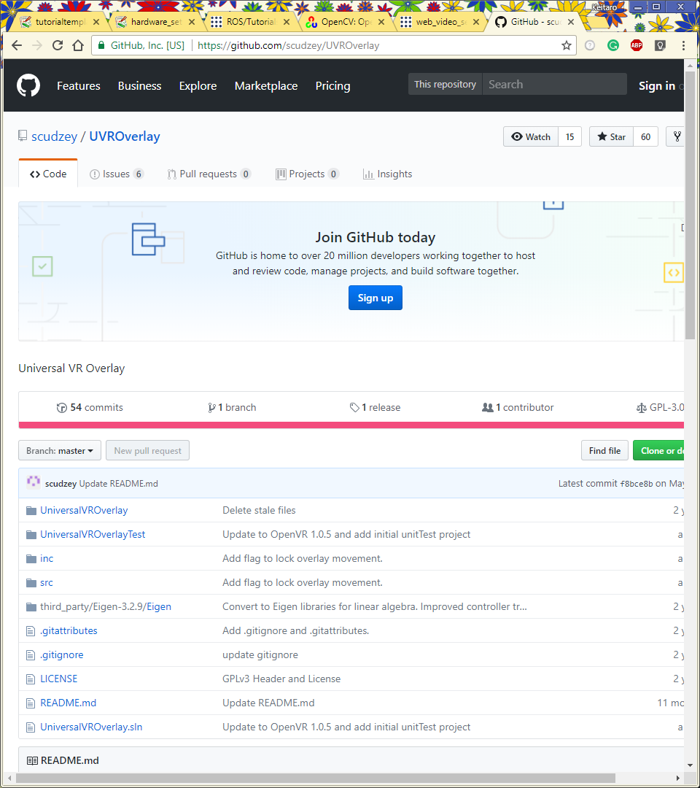Click the horizontal scrollbar thumb
This screenshot has height=788, width=700.
[315, 778]
